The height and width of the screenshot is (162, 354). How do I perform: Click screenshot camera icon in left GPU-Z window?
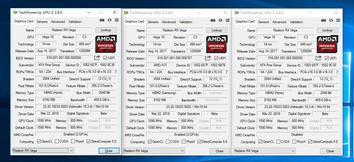click(102, 20)
